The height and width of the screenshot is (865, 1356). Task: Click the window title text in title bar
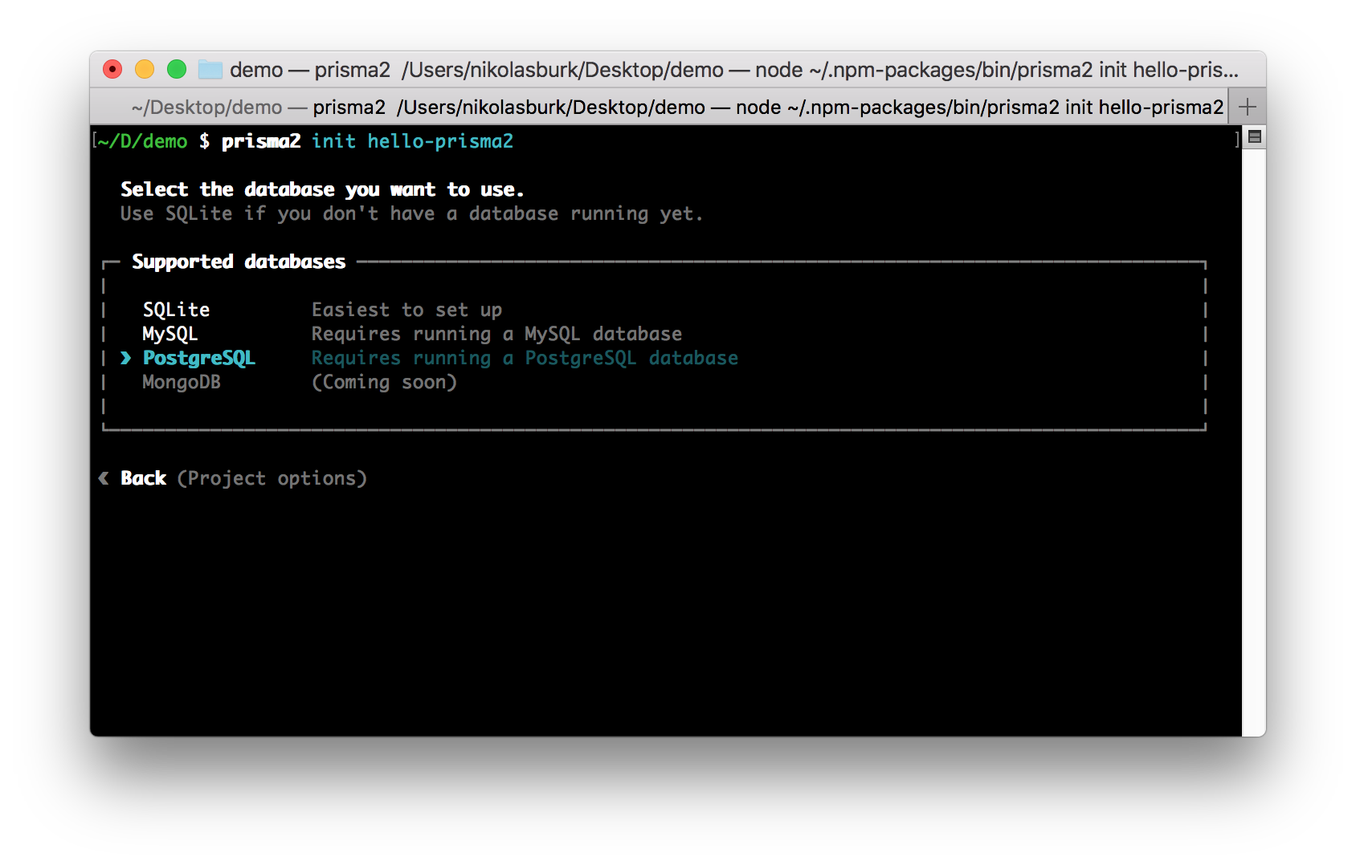(x=734, y=70)
